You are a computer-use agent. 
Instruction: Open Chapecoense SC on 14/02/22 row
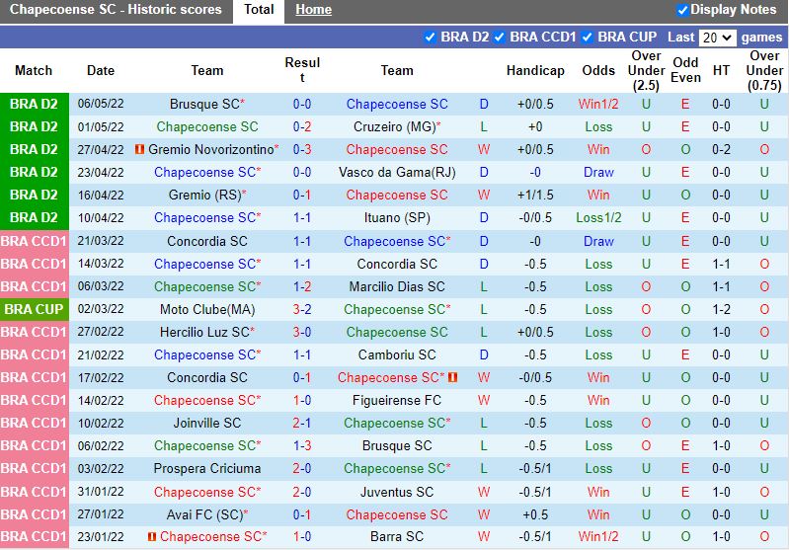(207, 401)
